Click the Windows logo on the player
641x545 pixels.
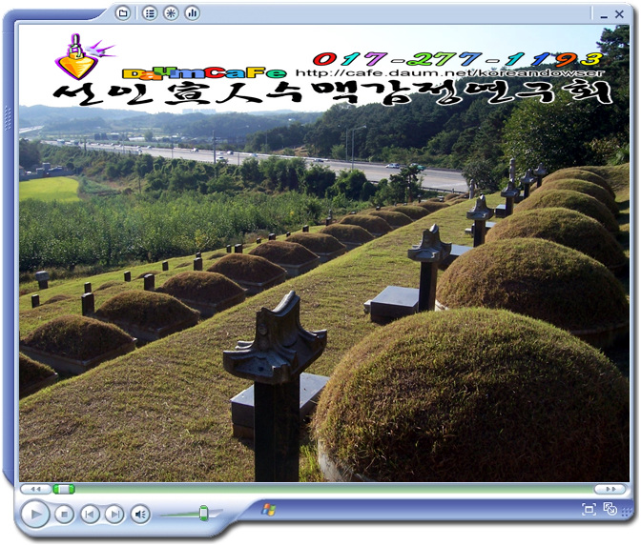point(269,510)
